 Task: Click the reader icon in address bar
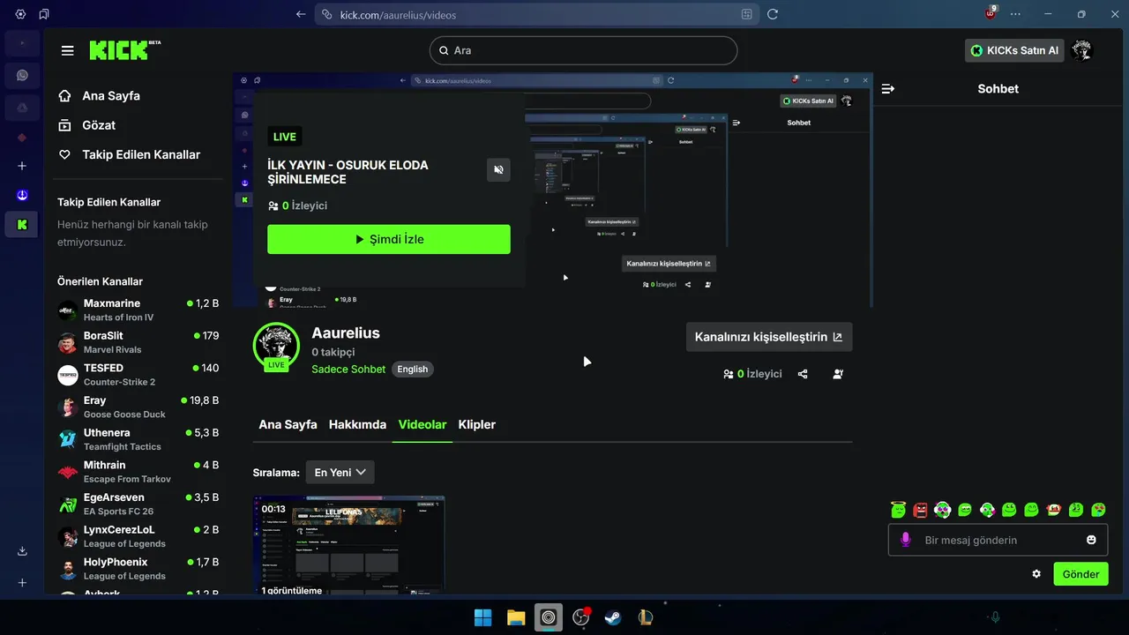pyautogui.click(x=747, y=14)
